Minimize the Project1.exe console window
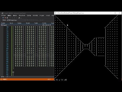This screenshot has height=92, width=122. pyautogui.click(x=111, y=13)
